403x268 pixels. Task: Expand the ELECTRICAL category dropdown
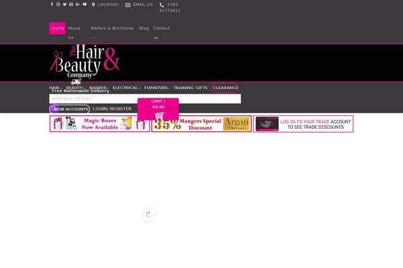click(x=126, y=88)
